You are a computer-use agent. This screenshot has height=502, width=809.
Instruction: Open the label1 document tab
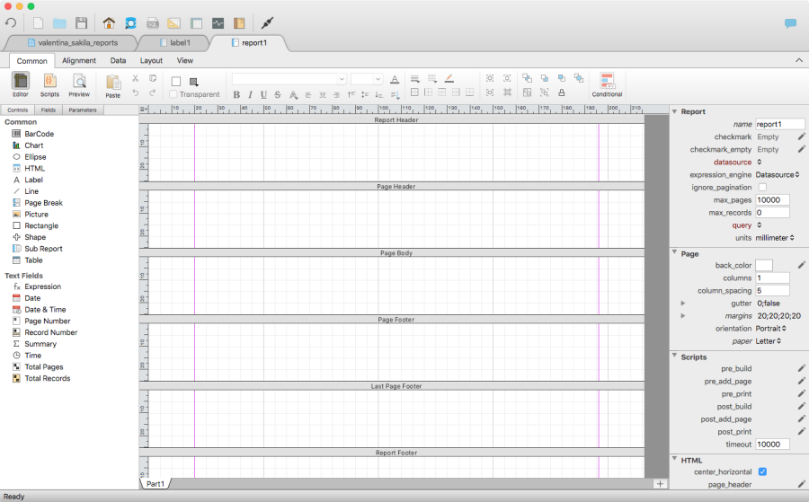point(175,43)
